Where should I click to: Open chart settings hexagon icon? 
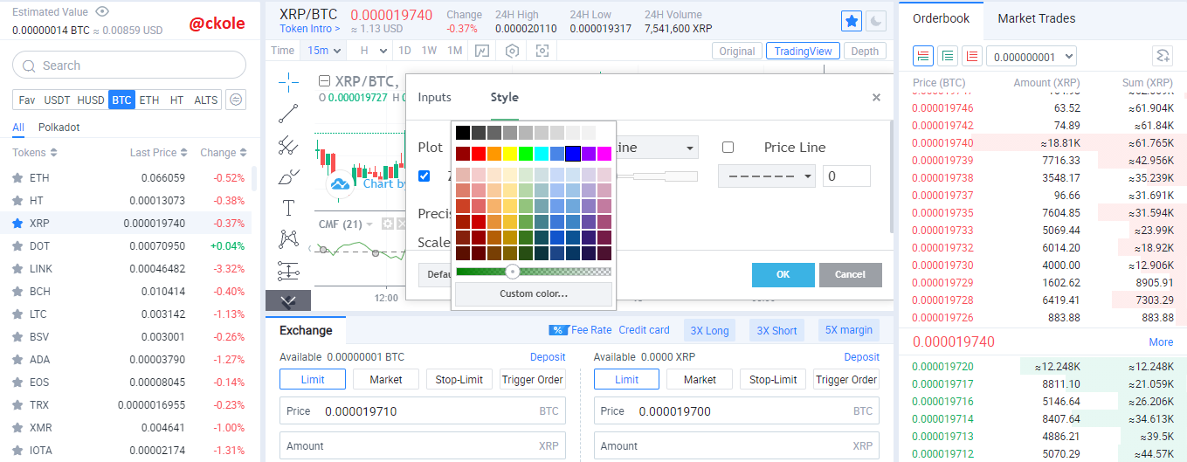point(512,51)
